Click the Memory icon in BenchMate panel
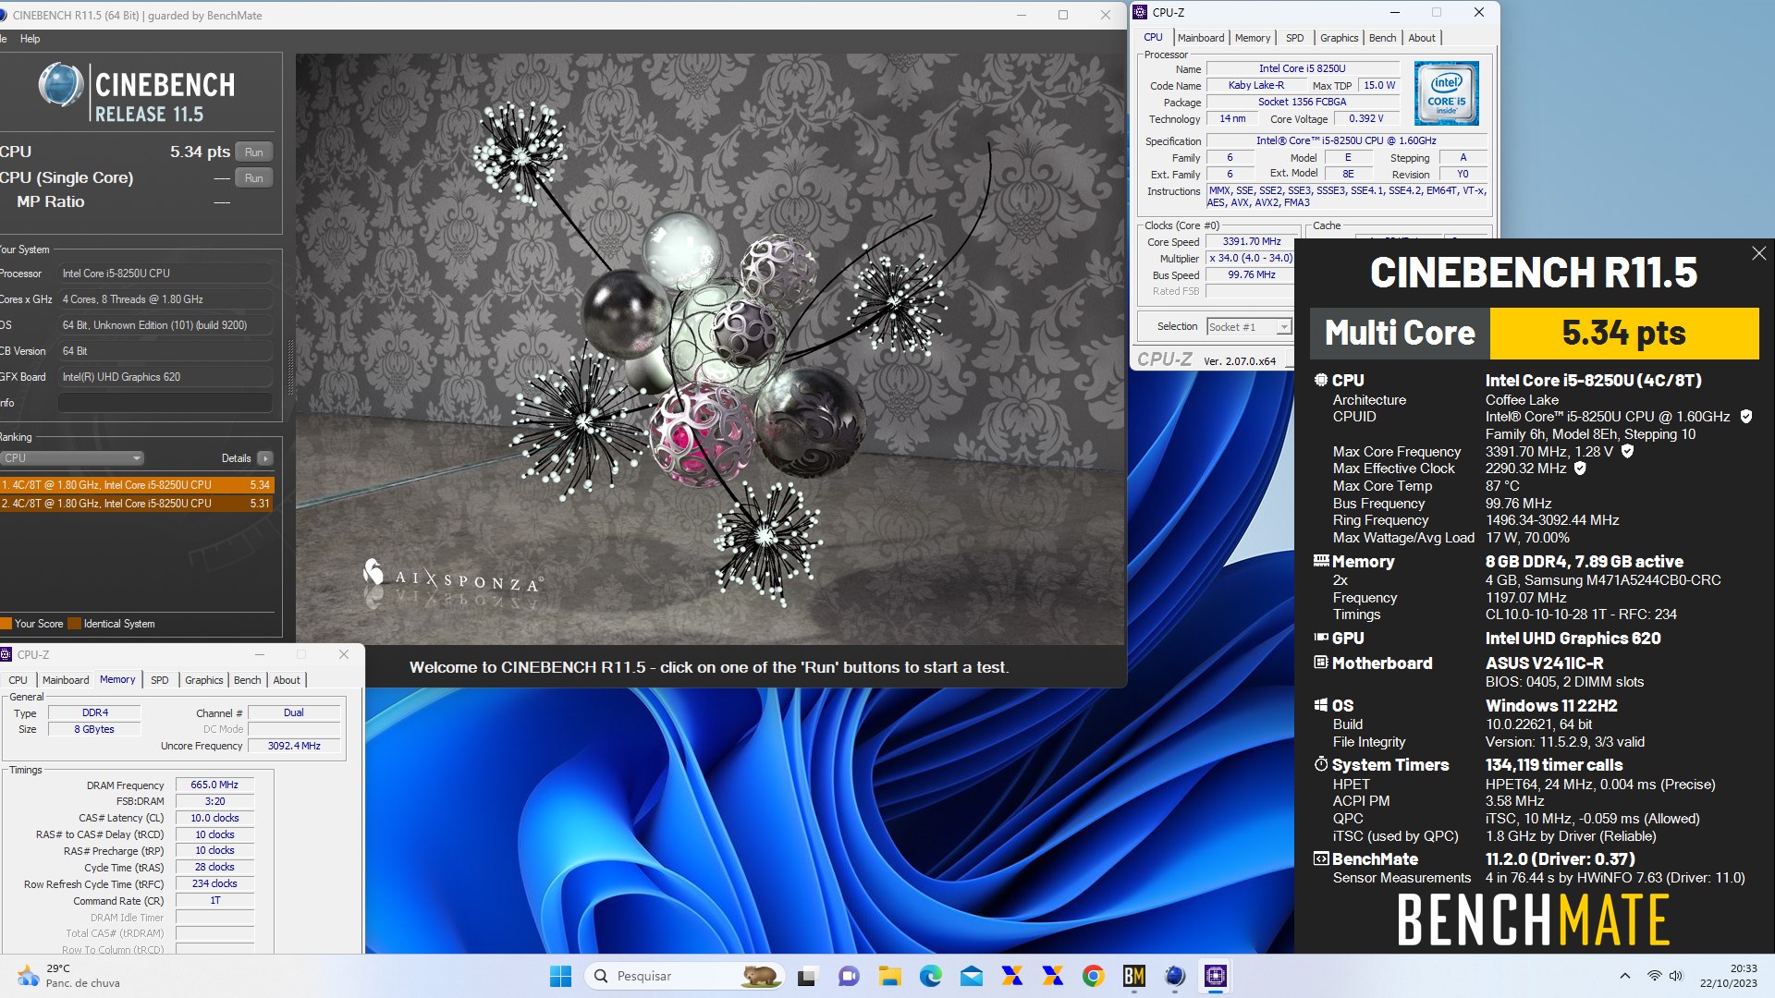1775x998 pixels. pos(1321,561)
